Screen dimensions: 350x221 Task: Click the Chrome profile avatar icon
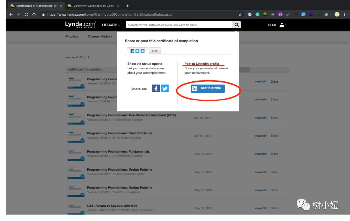coord(337,14)
